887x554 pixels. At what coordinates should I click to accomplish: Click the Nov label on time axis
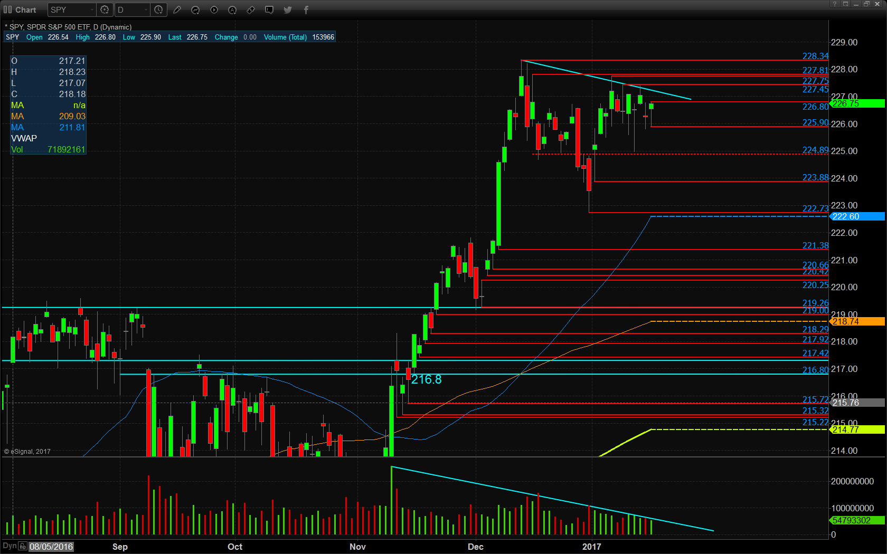[x=357, y=547]
